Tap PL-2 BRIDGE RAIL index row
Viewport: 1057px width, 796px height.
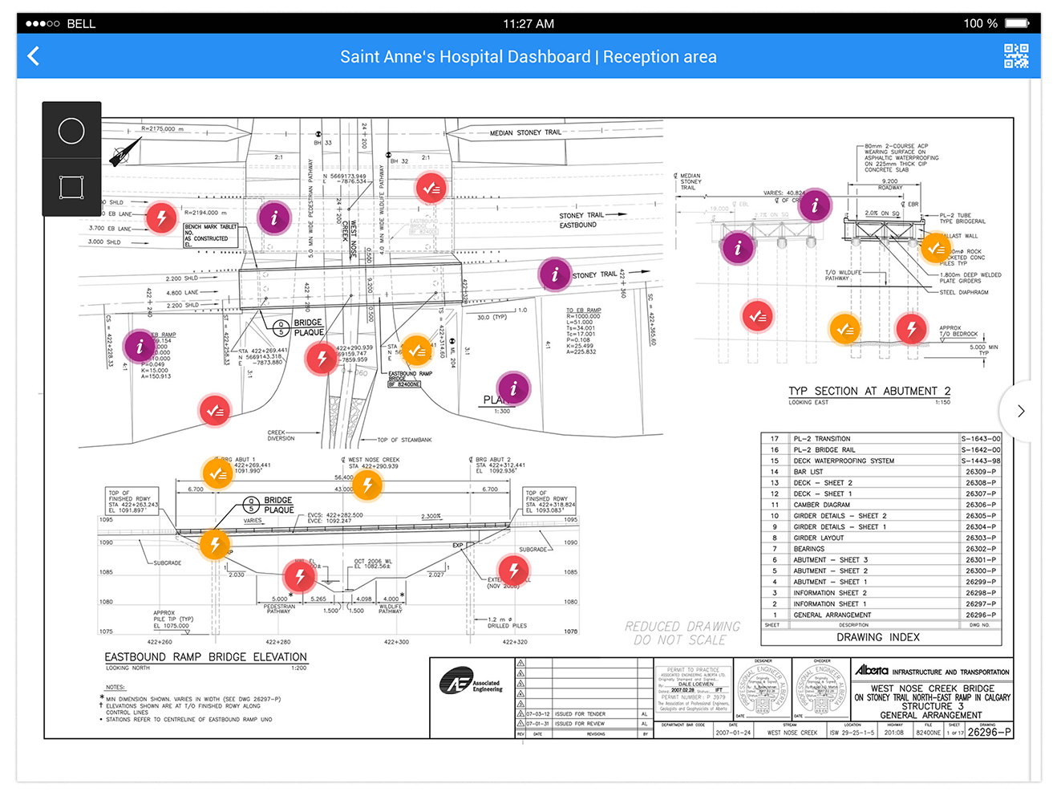[x=881, y=450]
